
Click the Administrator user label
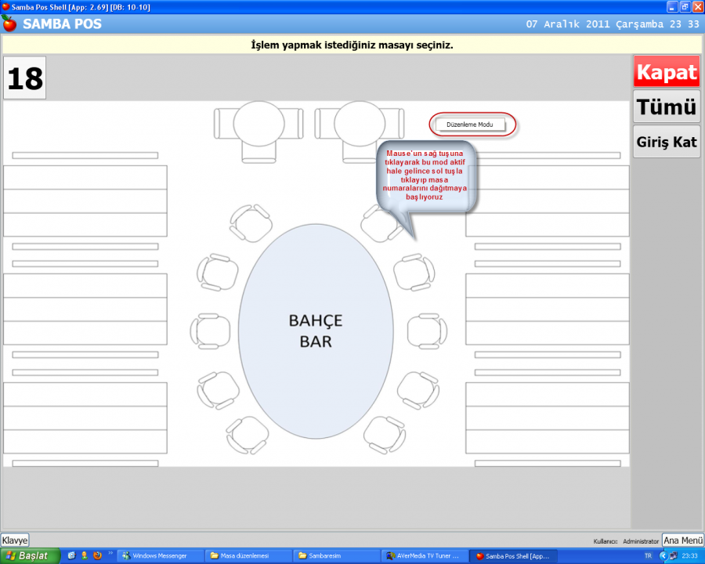pyautogui.click(x=641, y=541)
